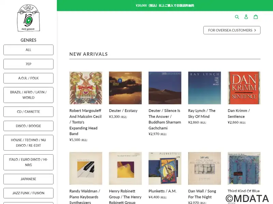Open For Oversea Customers link

point(232,30)
